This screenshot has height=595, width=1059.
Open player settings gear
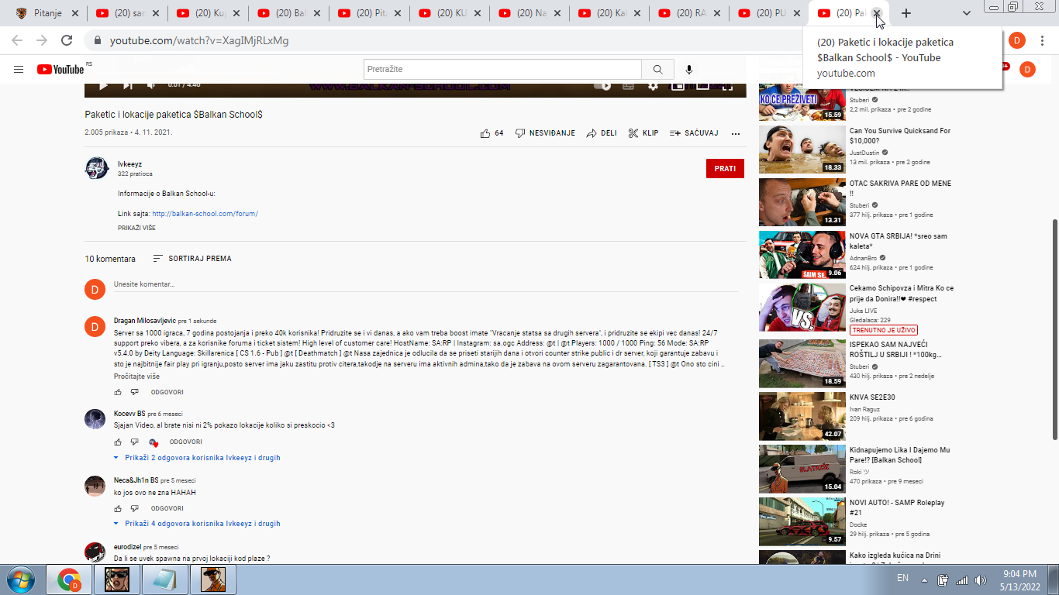click(653, 86)
